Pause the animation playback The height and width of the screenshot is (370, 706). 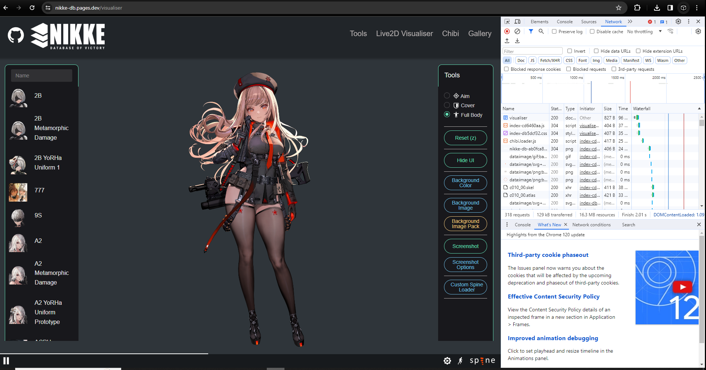6,360
